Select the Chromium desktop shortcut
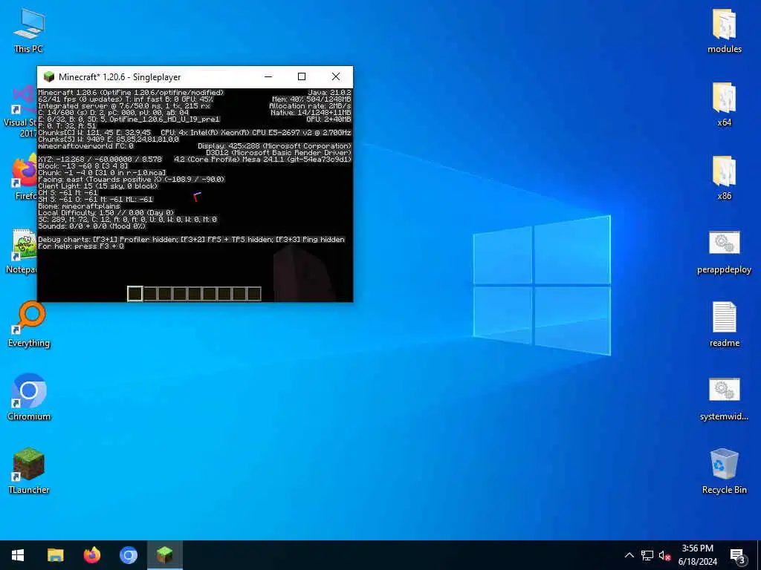This screenshot has width=761, height=570. [x=29, y=396]
